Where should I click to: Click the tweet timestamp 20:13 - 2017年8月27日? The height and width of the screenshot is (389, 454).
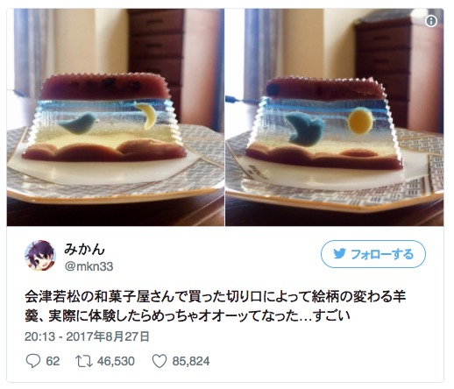[x=87, y=336]
